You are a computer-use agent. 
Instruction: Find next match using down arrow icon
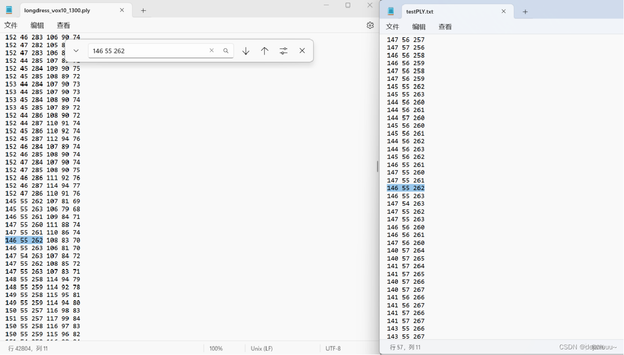pos(245,51)
